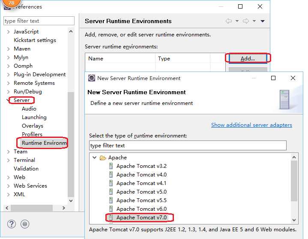Click the forward navigation arrow icon
The image size is (308, 239).
click(246, 21)
